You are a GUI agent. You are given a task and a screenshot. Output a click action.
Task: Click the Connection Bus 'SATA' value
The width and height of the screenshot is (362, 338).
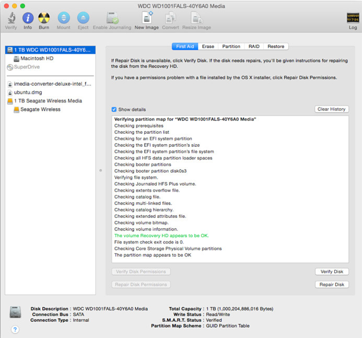(78, 314)
